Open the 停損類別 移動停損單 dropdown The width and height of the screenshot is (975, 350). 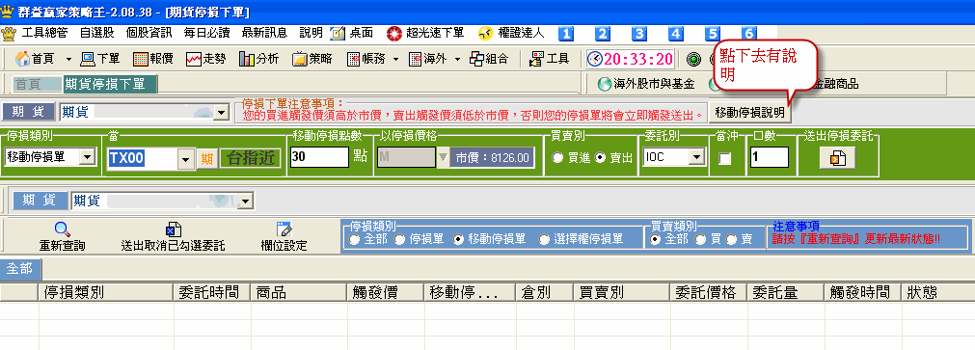coord(89,157)
